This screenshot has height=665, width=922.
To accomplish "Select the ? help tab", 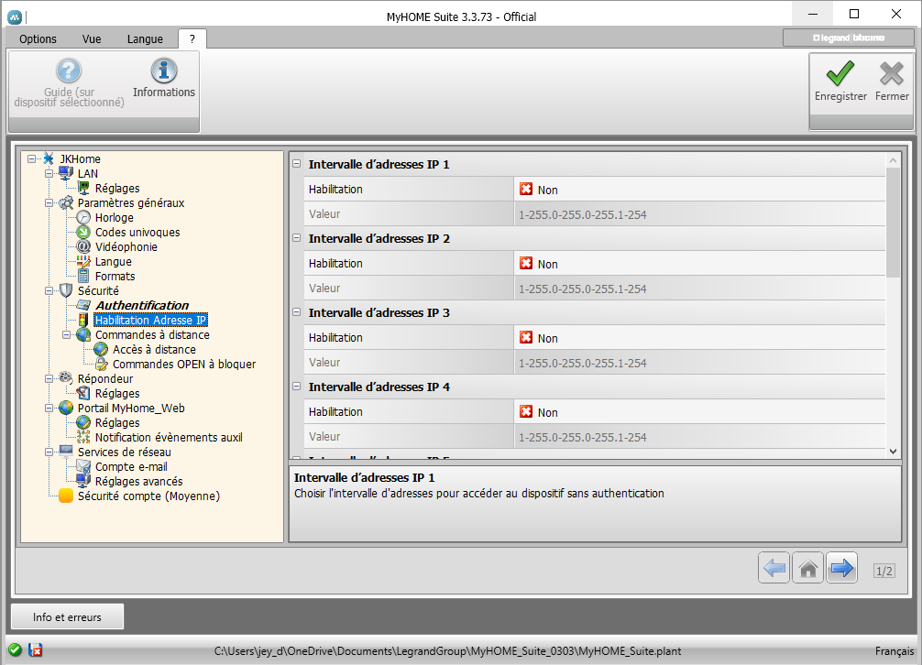I will (192, 38).
